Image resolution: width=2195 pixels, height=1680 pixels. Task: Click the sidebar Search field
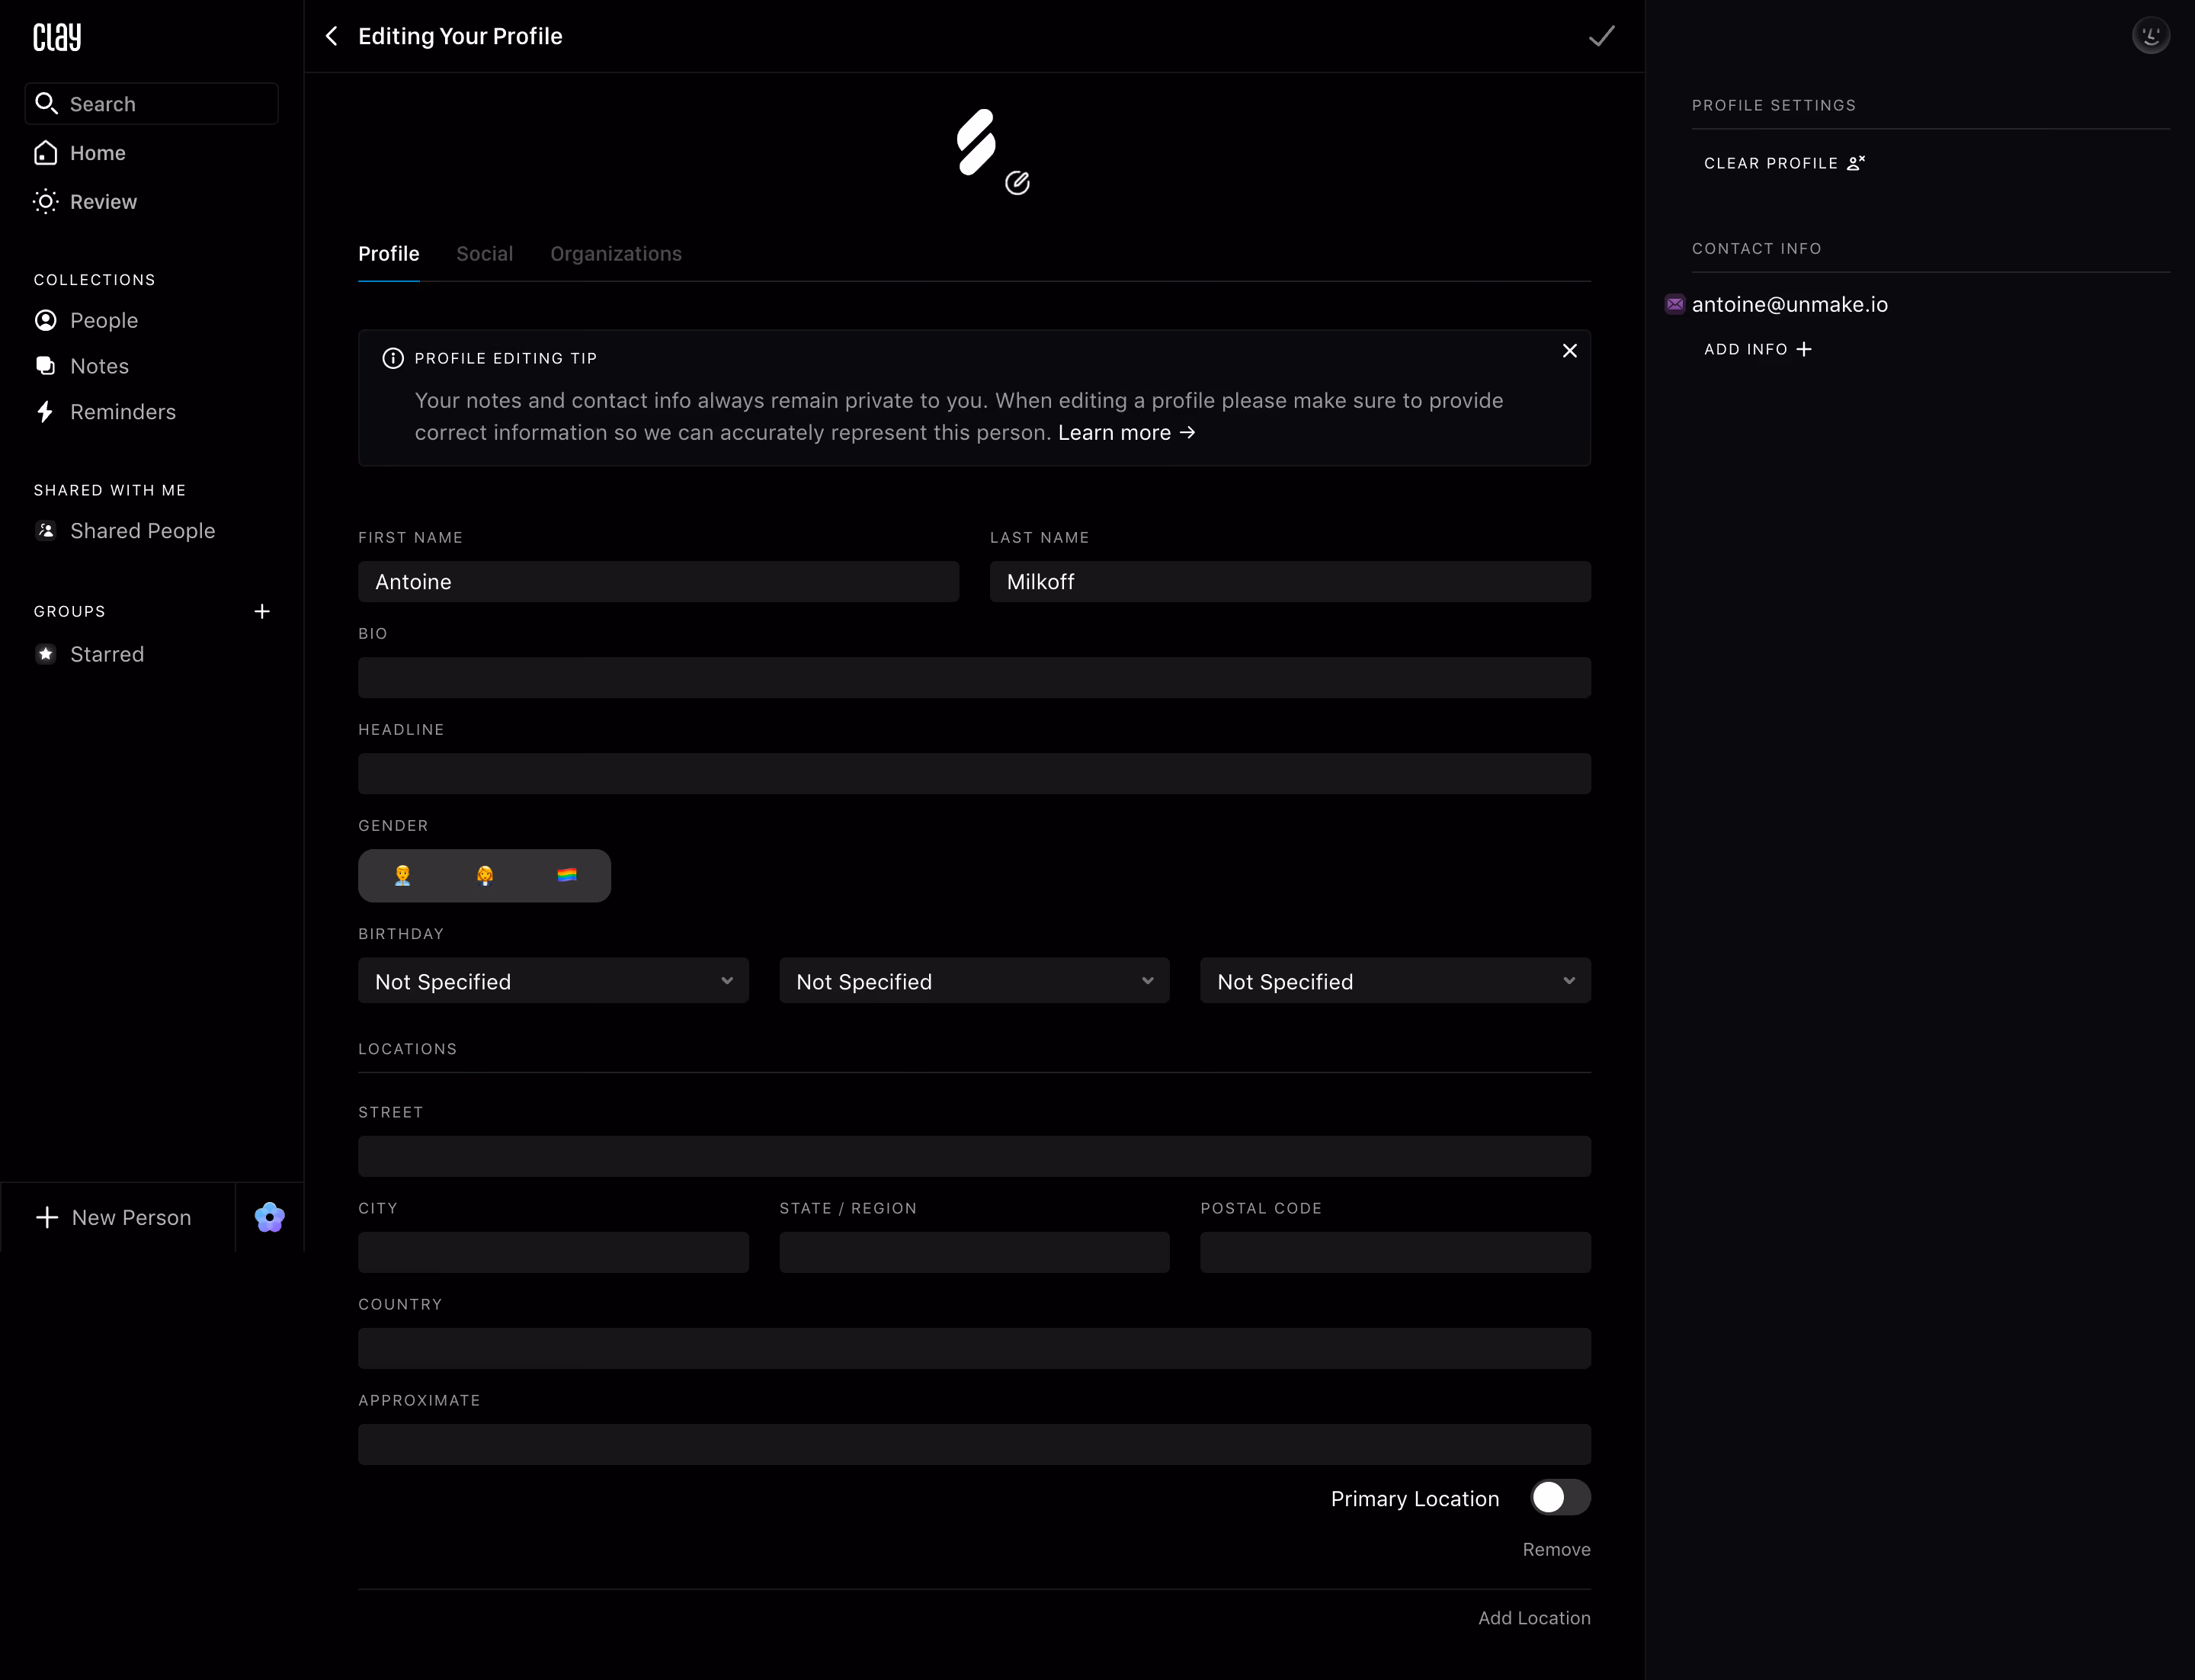151,104
